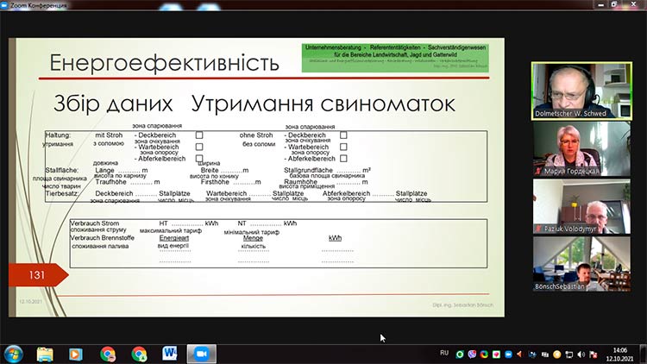The image size is (647, 364).
Task: Select Dolmetscher W. Schwed video tile
Action: click(581, 91)
